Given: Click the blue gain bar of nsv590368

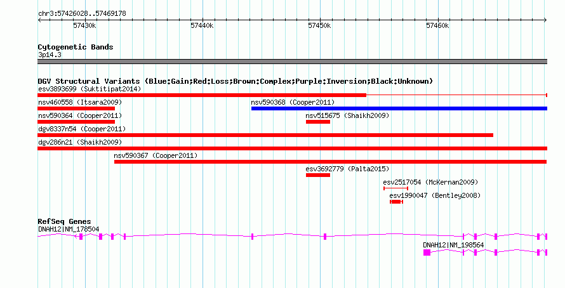Looking at the screenshot, I should 399,108.
